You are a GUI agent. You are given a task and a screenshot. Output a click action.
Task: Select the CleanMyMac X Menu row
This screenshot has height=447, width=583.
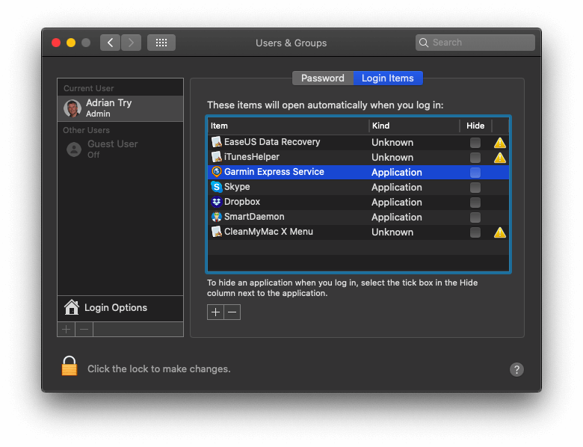(x=359, y=232)
